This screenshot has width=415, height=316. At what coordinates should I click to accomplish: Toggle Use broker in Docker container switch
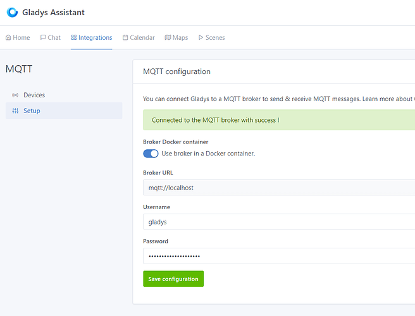tap(151, 154)
